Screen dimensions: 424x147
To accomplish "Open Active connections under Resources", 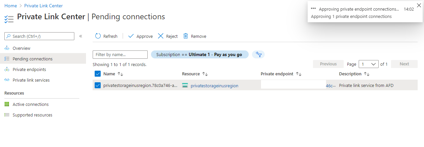I will [31, 104].
